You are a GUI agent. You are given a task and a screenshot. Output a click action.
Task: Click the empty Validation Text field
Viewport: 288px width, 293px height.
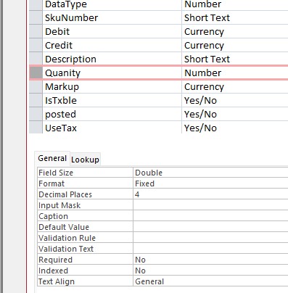point(210,249)
